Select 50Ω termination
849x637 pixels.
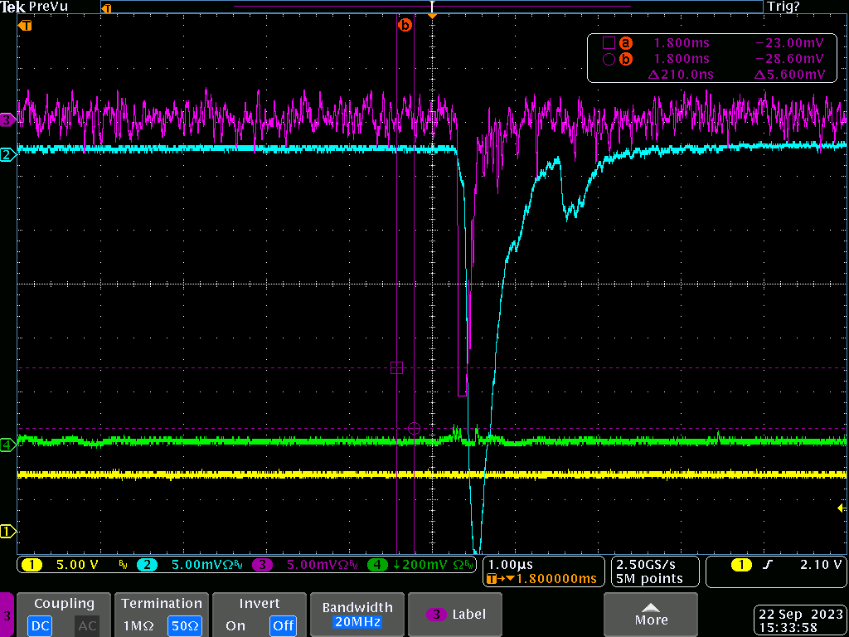182,625
